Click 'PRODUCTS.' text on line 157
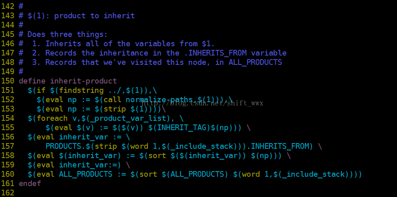 pyautogui.click(x=66, y=146)
